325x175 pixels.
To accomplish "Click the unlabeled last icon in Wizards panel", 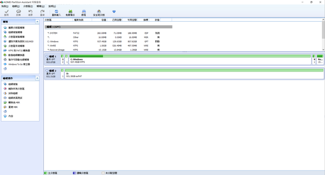I will coord(5,69).
